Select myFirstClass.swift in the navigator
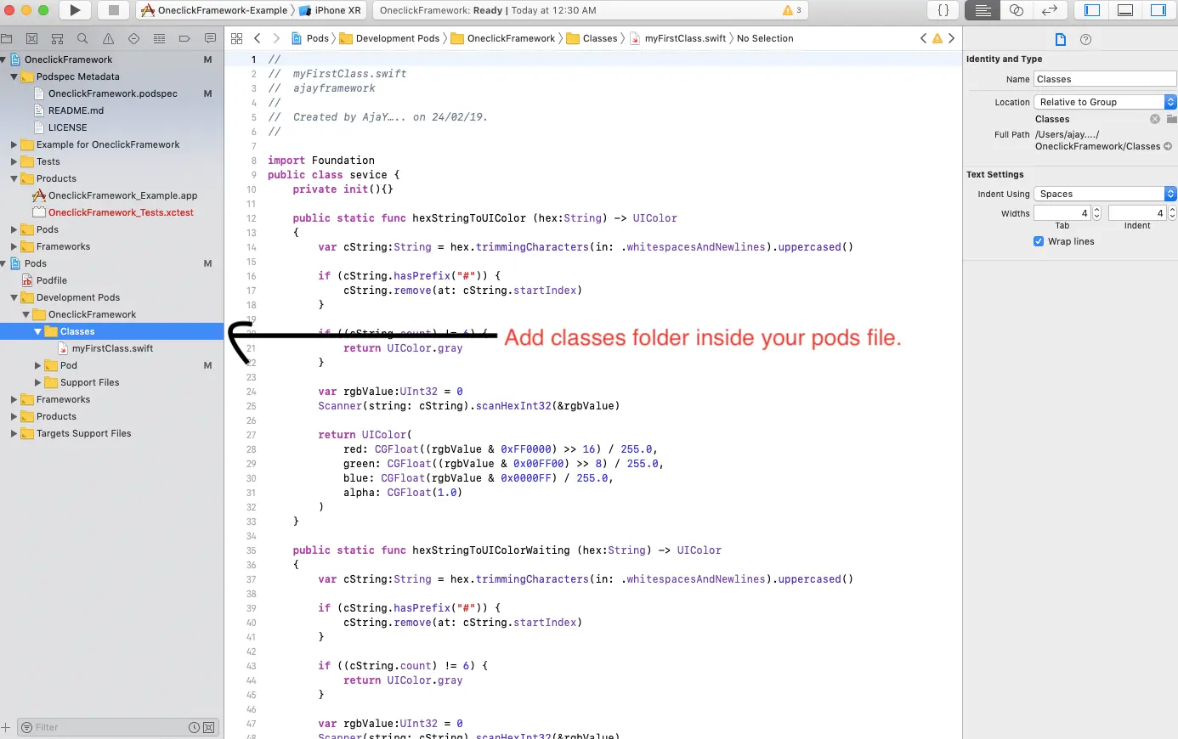Image resolution: width=1178 pixels, height=739 pixels. point(112,348)
